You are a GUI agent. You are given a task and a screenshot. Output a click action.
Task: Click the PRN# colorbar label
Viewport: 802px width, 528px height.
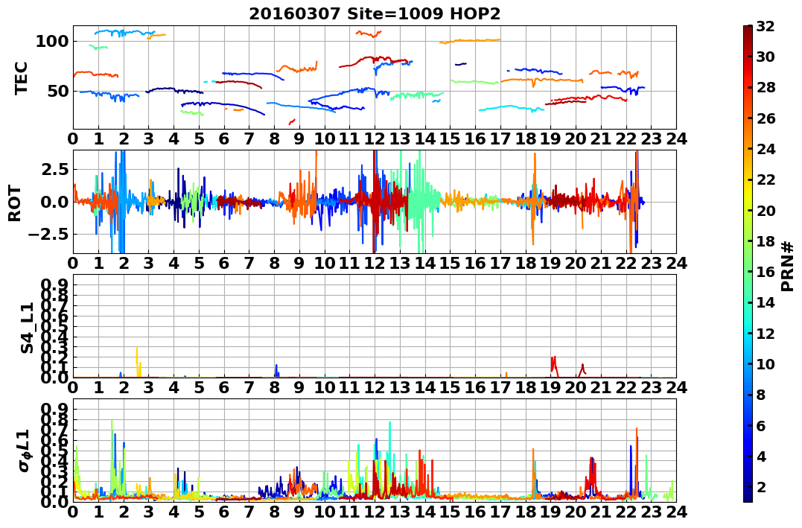tap(788, 266)
